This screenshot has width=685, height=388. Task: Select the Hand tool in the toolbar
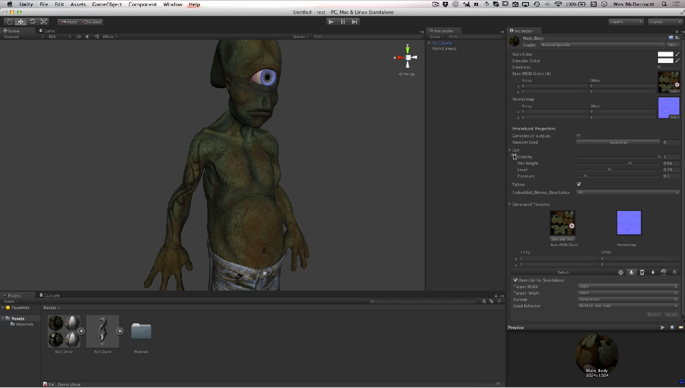[x=9, y=22]
